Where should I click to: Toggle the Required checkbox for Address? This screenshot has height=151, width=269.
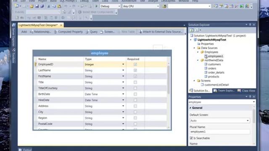(x=135, y=106)
